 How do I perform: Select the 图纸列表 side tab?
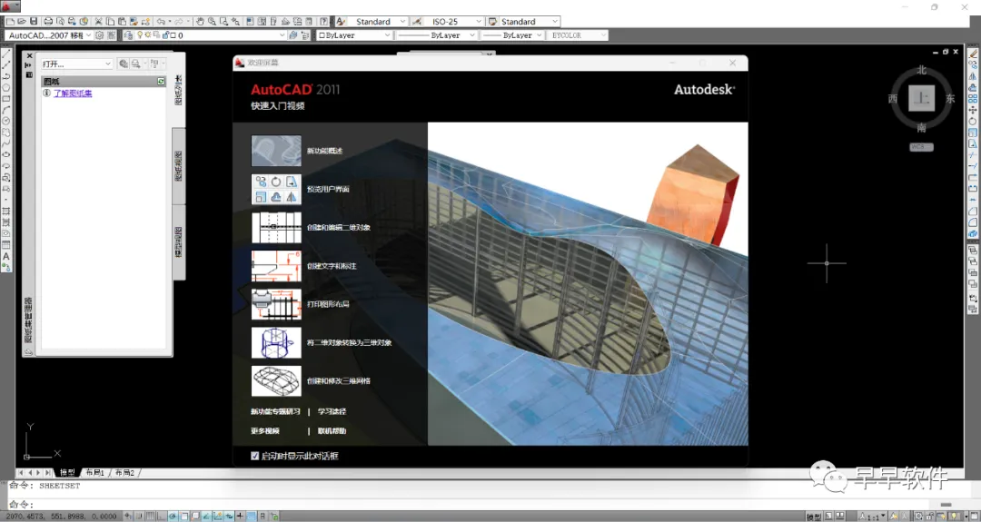pyautogui.click(x=178, y=91)
